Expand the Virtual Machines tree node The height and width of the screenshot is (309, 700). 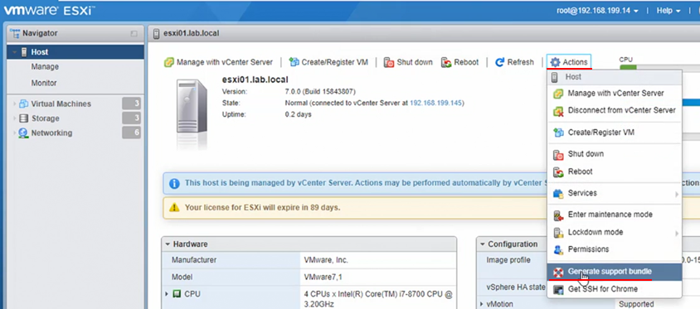[x=15, y=104]
